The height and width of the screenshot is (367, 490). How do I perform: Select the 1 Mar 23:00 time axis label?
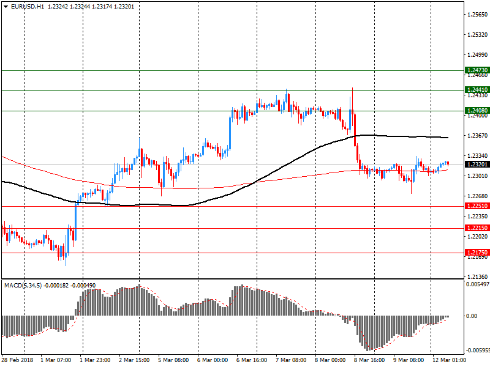[95, 360]
